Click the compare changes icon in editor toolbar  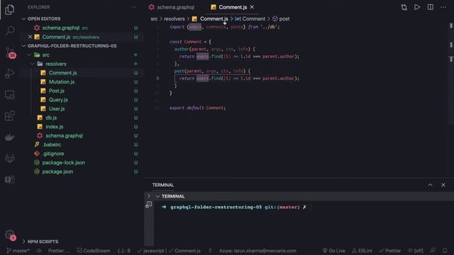404,7
